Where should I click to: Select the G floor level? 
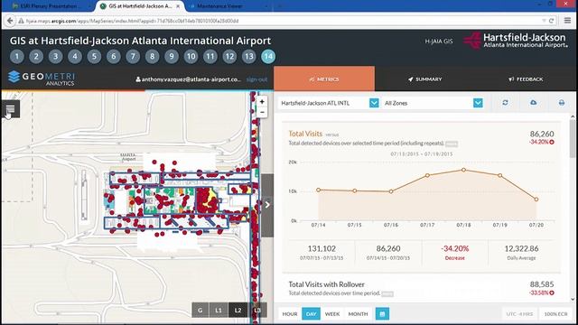(200, 311)
